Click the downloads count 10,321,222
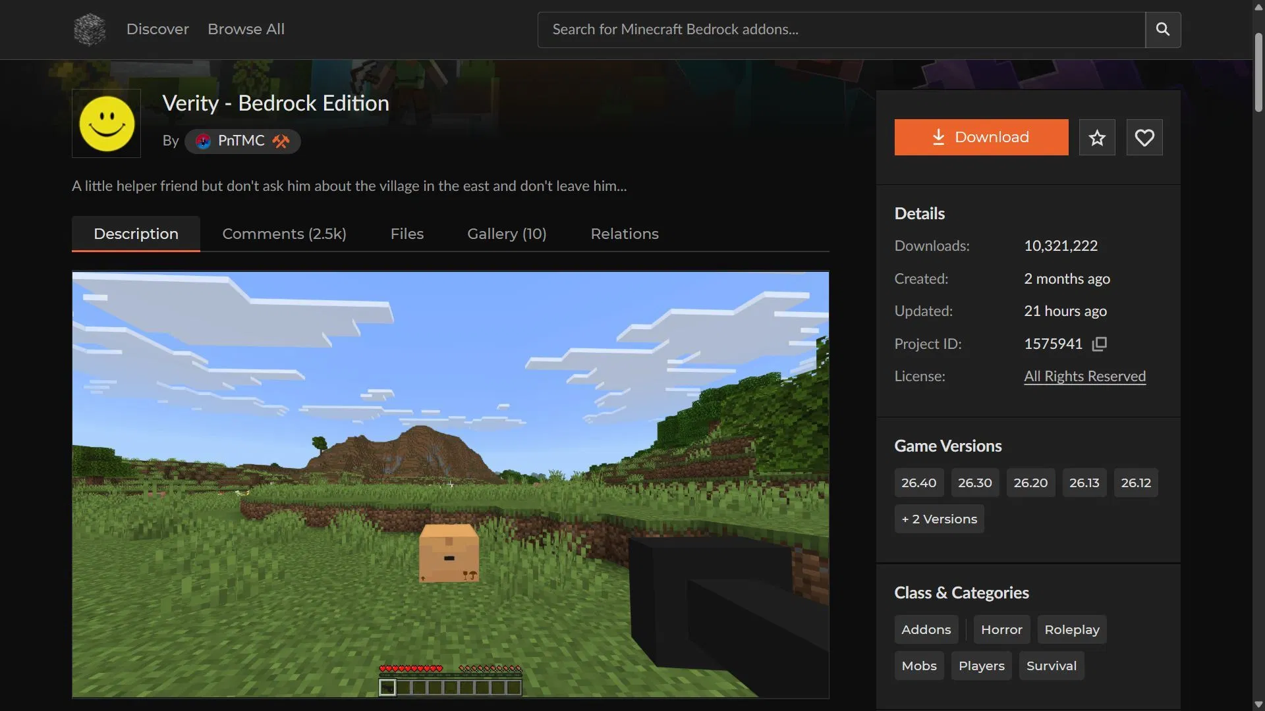The image size is (1265, 711). coord(1061,246)
